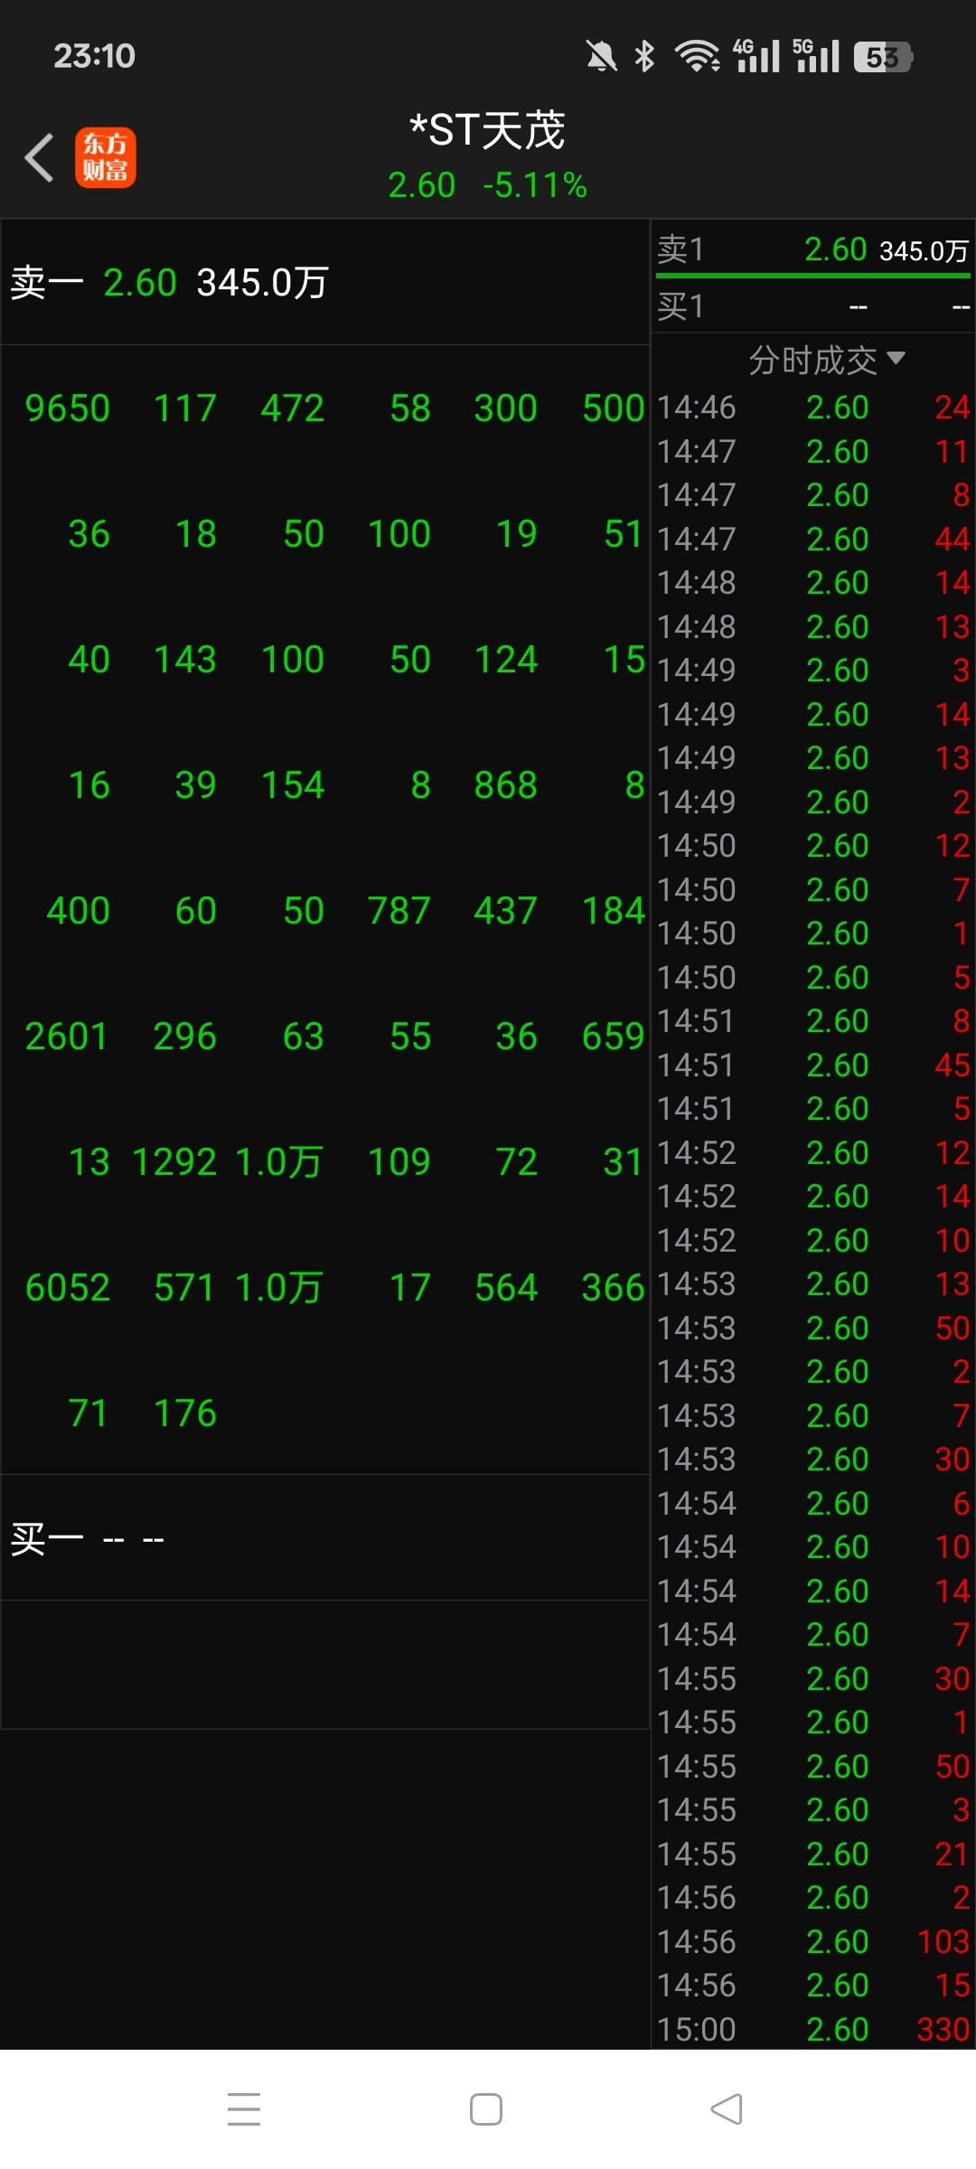
Task: Tap the 5G signal strength icon
Action: tap(816, 56)
